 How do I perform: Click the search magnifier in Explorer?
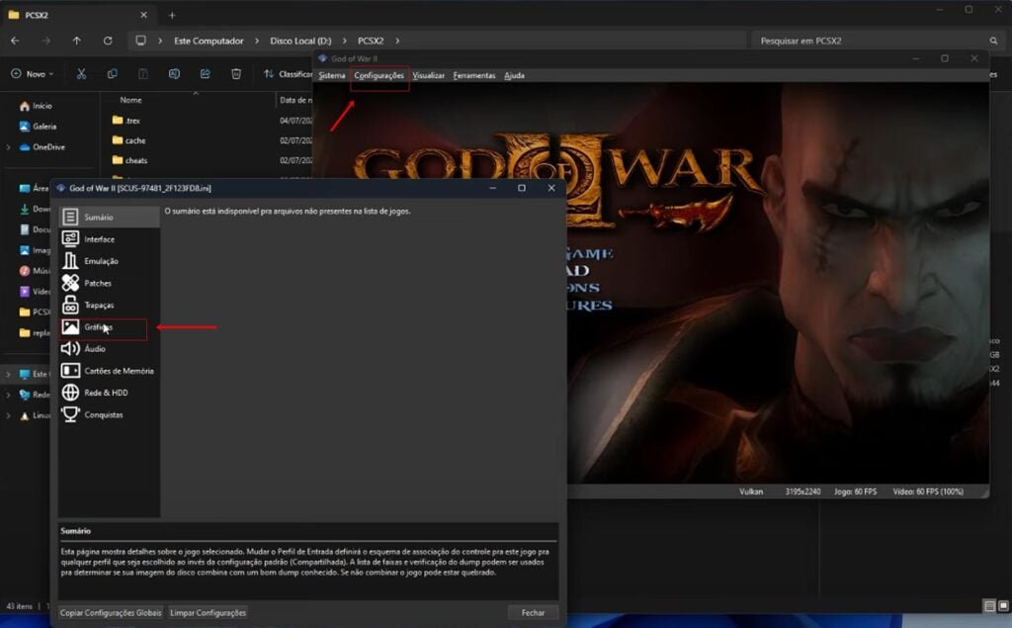point(993,41)
